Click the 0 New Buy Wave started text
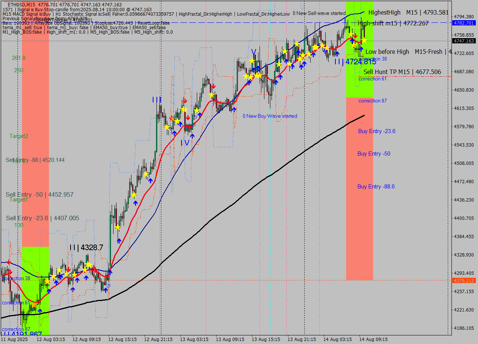Viewport: 478px width, 344px height. (x=270, y=116)
